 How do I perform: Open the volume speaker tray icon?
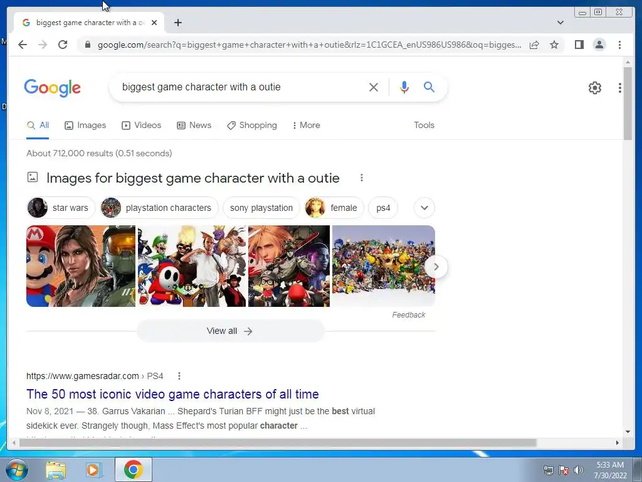coord(579,470)
